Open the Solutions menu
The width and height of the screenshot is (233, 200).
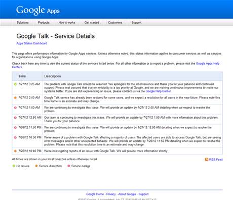pyautogui.click(x=23, y=23)
